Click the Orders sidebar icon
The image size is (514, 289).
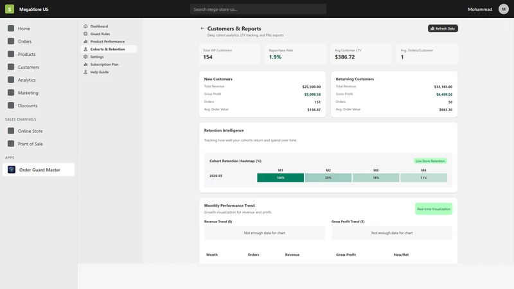click(x=11, y=41)
